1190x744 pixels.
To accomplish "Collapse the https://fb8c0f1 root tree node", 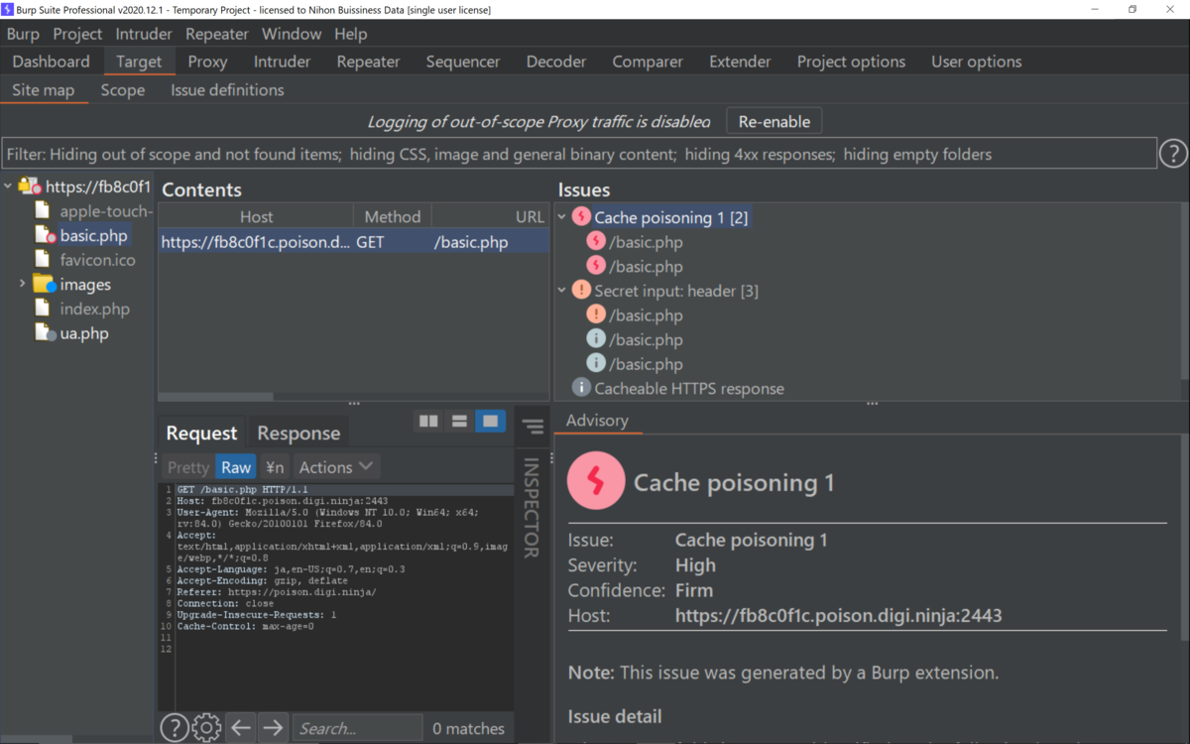I will coord(8,186).
